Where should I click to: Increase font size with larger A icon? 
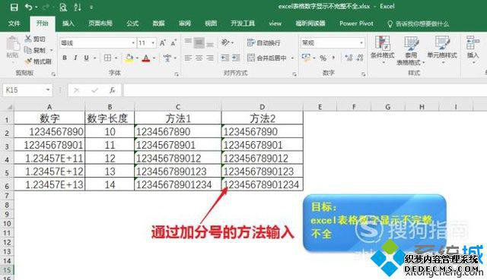162,42
